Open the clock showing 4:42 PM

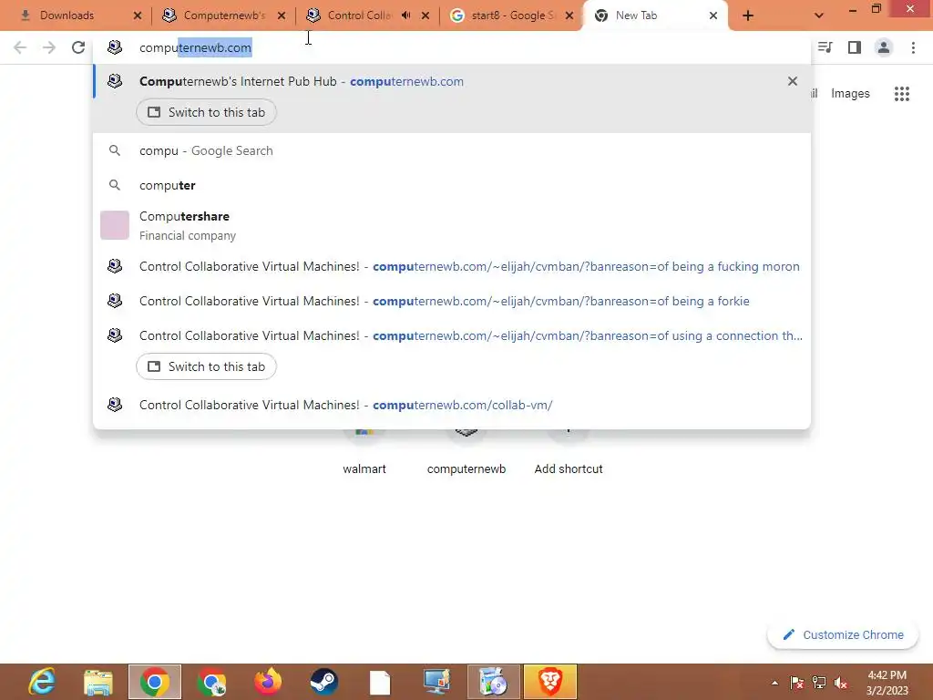coord(887,683)
